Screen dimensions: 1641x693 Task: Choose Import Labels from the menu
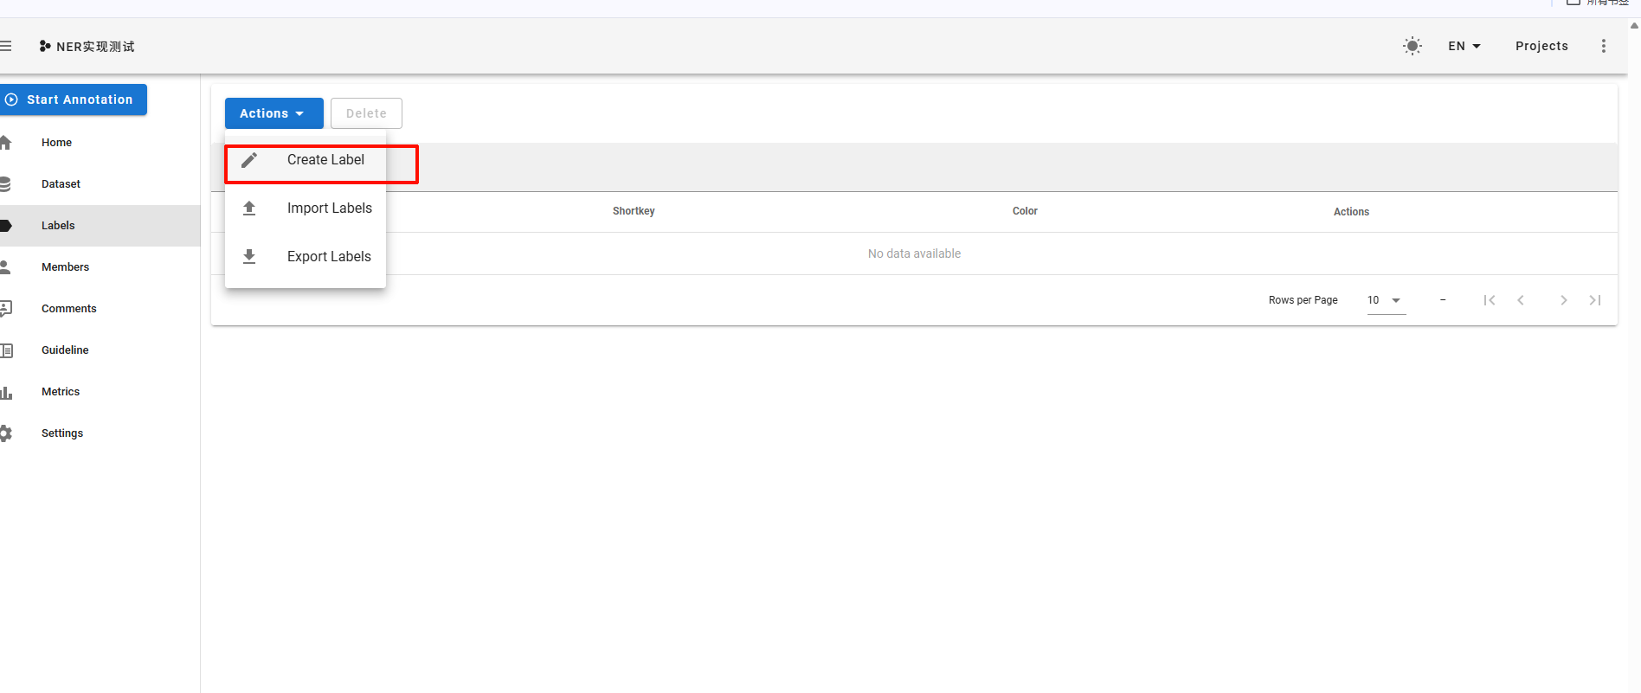point(306,209)
